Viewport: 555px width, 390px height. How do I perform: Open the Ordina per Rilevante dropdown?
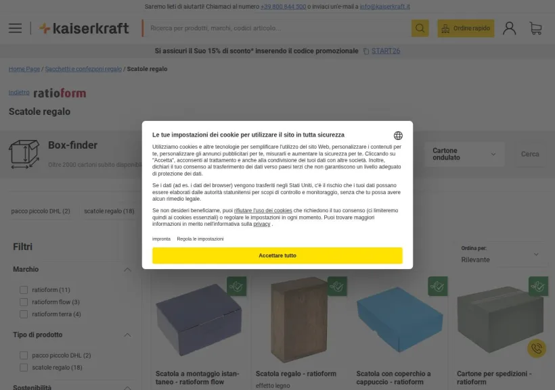click(x=500, y=255)
